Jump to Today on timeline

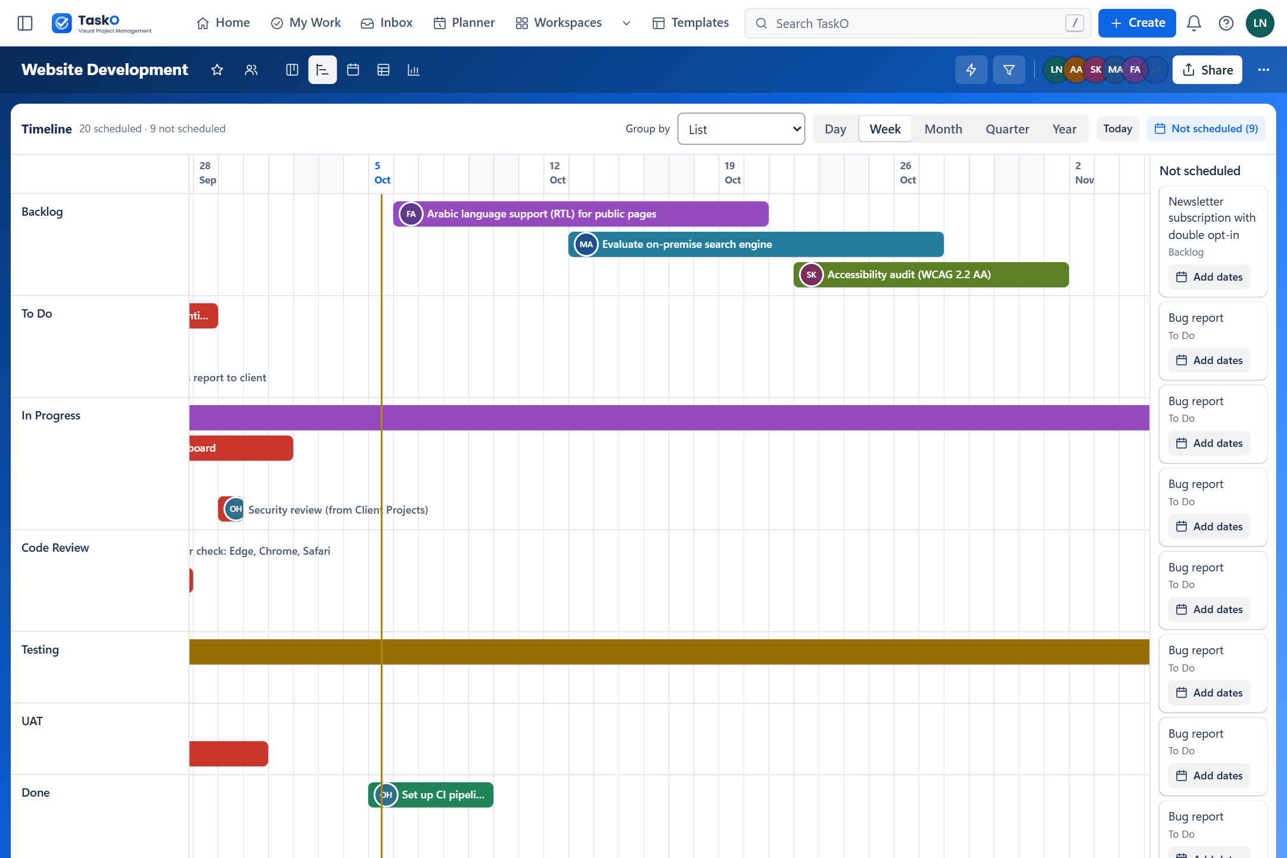pos(1118,129)
